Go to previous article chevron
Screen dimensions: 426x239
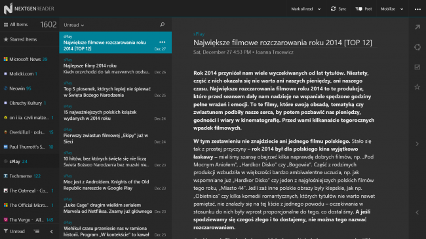(x=417, y=212)
